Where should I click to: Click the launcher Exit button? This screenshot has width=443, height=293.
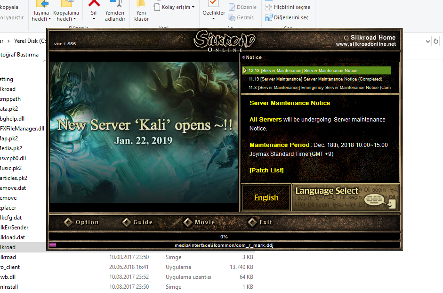[x=260, y=222]
